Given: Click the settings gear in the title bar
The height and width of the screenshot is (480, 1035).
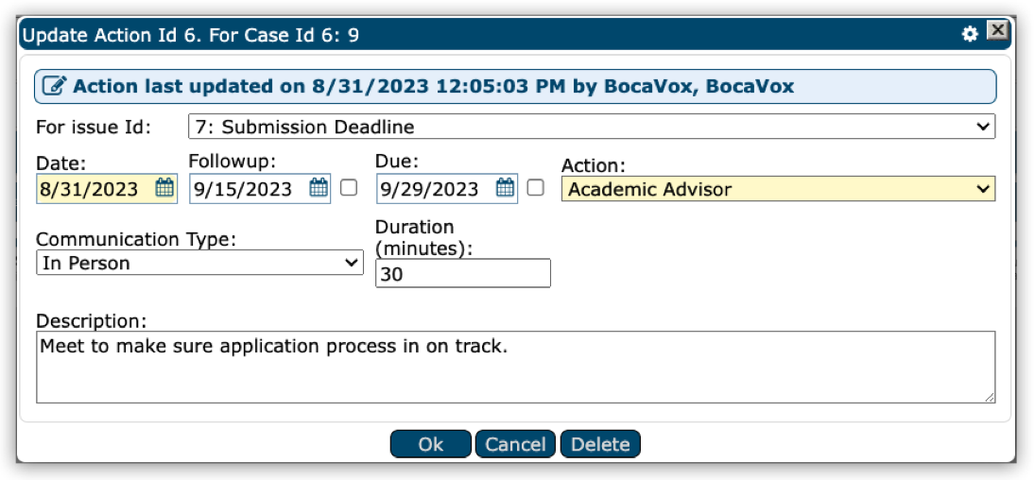Looking at the screenshot, I should pos(969,34).
